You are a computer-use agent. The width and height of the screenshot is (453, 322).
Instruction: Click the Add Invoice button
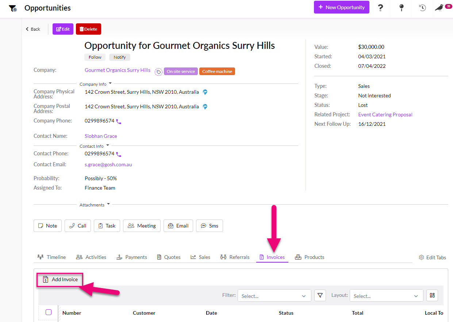(60, 279)
